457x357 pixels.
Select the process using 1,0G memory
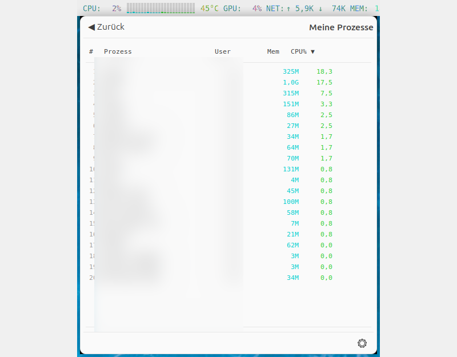click(228, 82)
